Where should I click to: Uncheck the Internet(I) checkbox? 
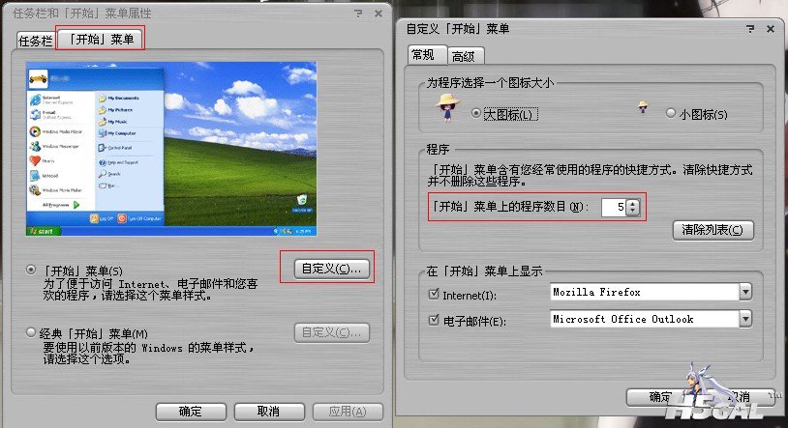(434, 294)
